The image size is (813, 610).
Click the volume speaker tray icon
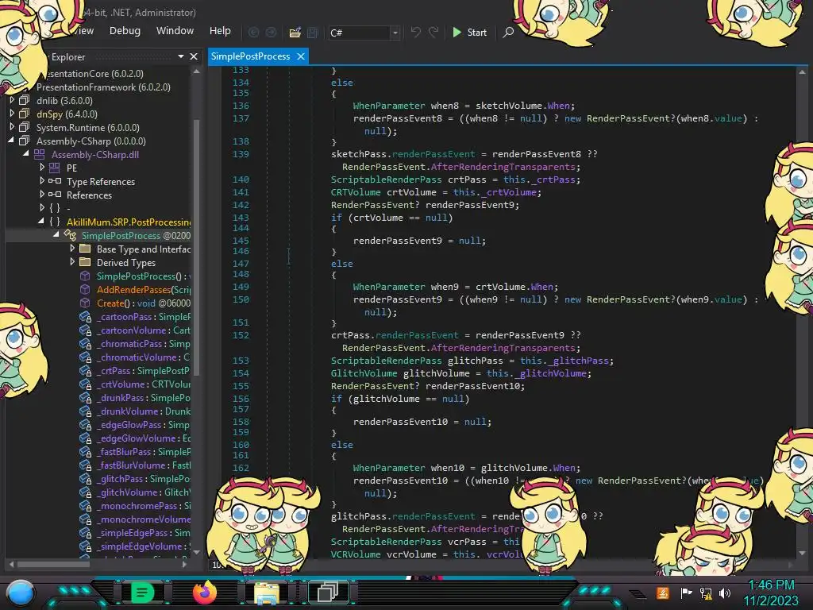pos(725,593)
